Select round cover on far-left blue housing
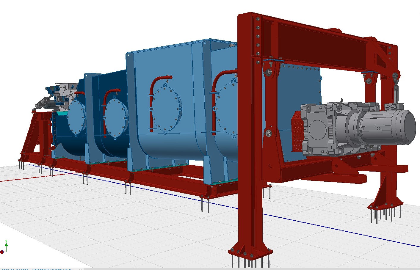The height and width of the screenshot is (270, 420). [76, 117]
